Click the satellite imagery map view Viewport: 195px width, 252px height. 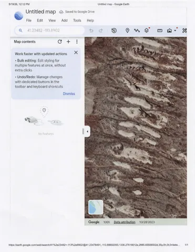click(x=136, y=128)
